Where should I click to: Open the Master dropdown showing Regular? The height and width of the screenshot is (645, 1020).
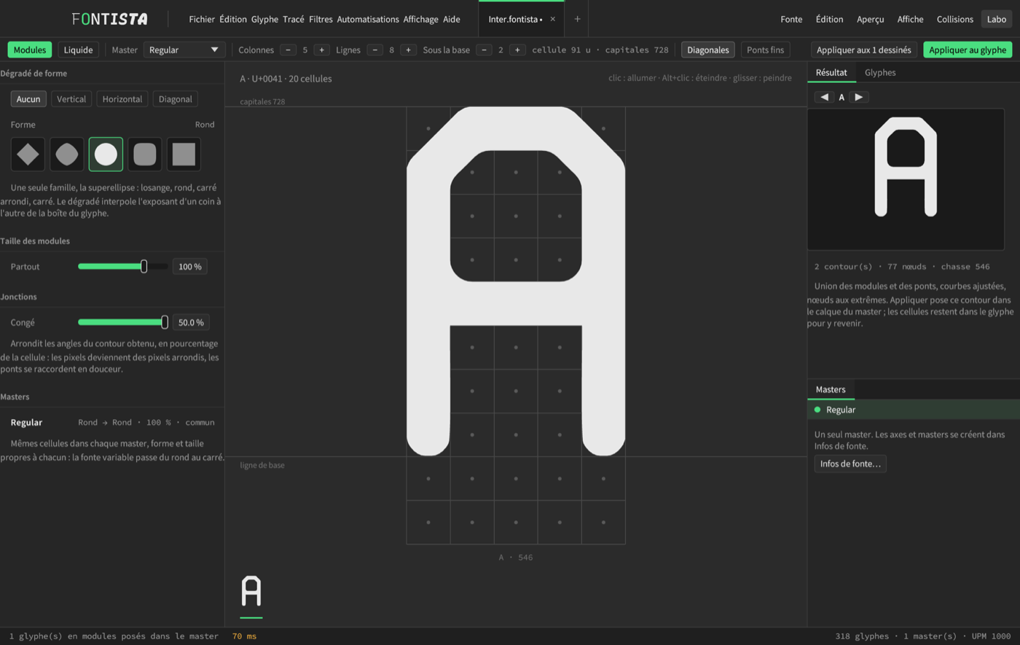(184, 50)
